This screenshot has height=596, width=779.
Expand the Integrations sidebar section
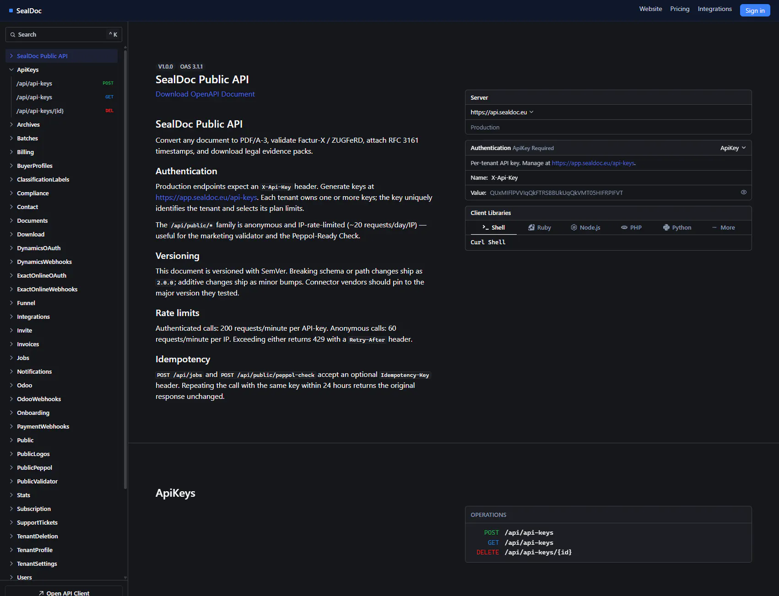click(61, 317)
